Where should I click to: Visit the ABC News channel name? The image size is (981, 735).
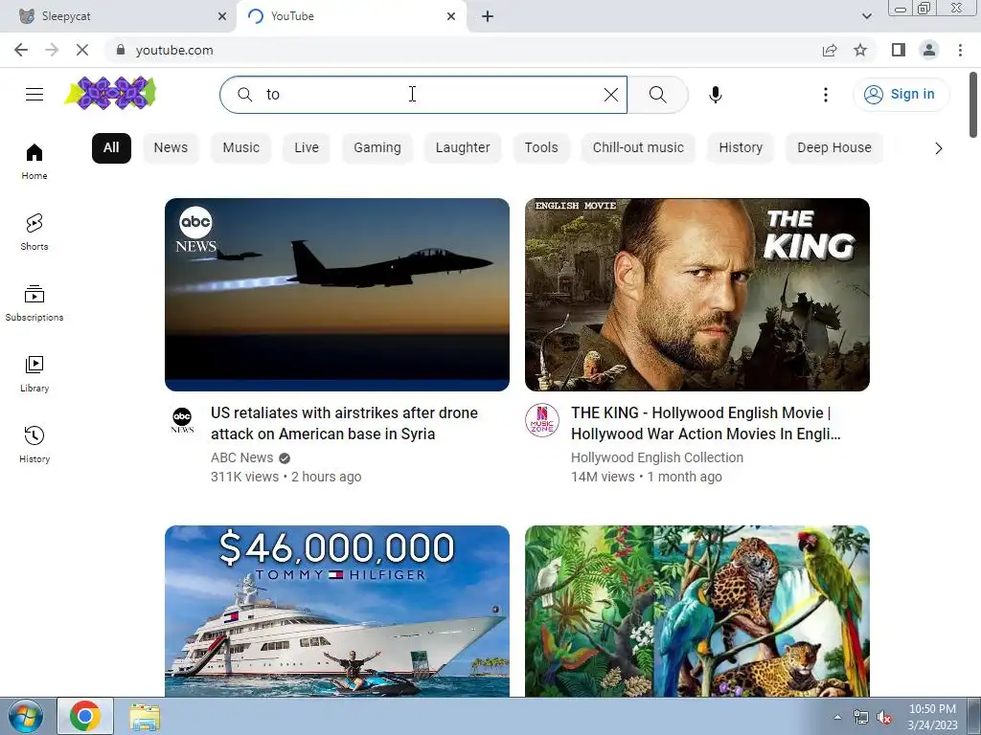242,457
